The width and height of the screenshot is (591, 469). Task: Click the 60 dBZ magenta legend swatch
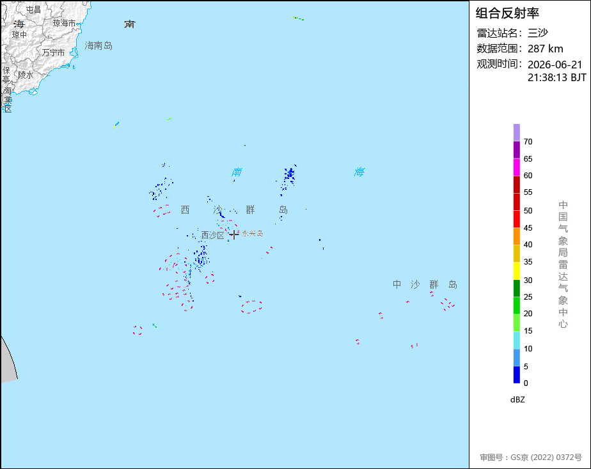tap(517, 167)
